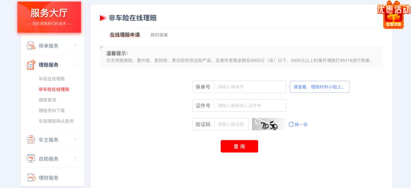Click the 保单号 field label
Image resolution: width=411 pixels, height=188 pixels.
(203, 87)
